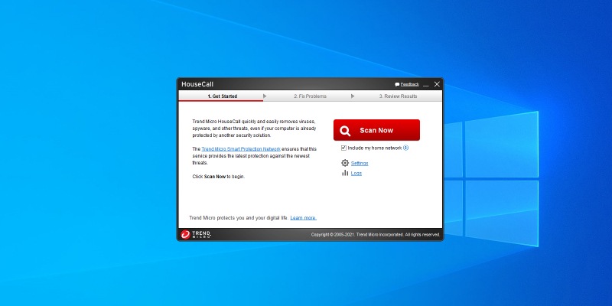The image size is (612, 306).
Task: Follow the Learn more link
Action: coord(303,218)
